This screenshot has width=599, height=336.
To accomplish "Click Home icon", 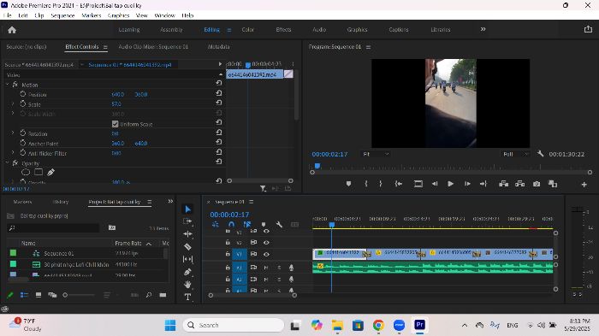I will 12,30.
